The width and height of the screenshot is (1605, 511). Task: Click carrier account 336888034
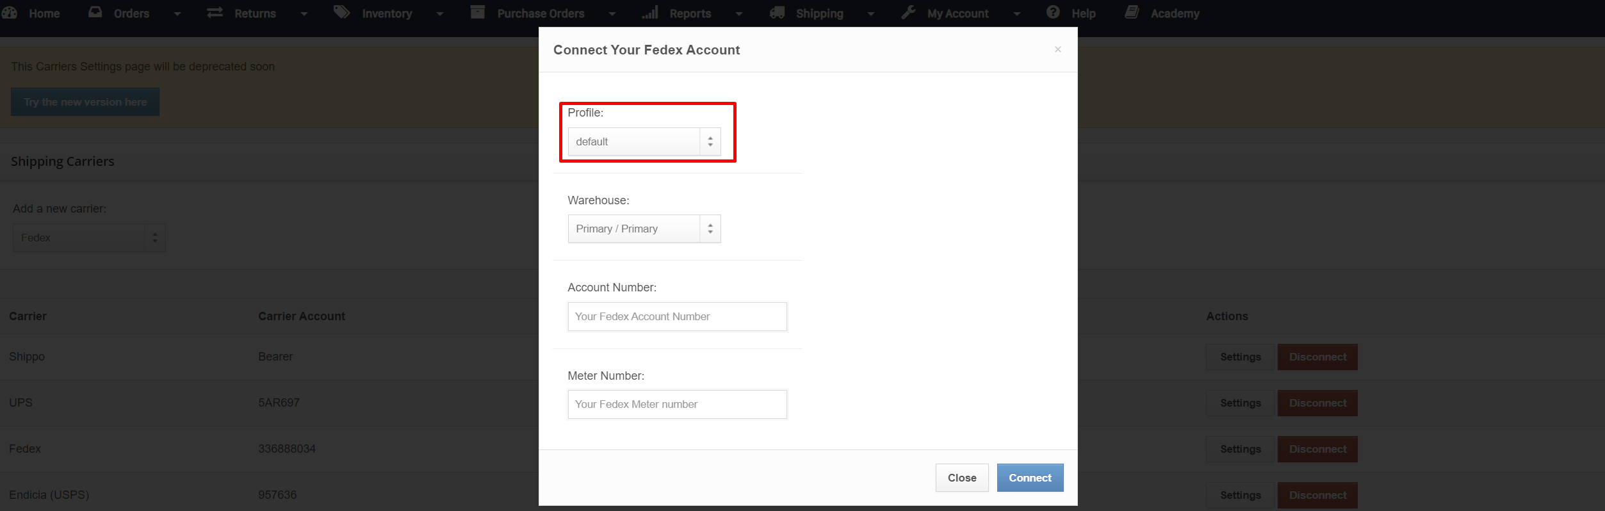[x=287, y=449]
